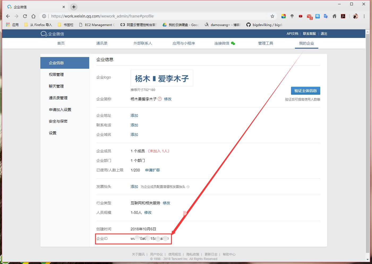The width and height of the screenshot is (372, 264).
Task: Open a new tab with plus button
Action: (x=74, y=7)
